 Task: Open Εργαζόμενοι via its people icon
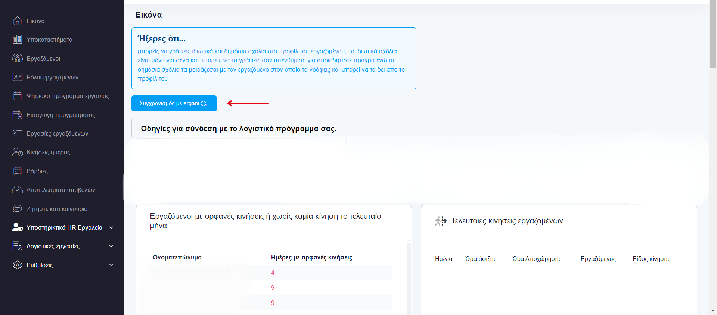18,59
